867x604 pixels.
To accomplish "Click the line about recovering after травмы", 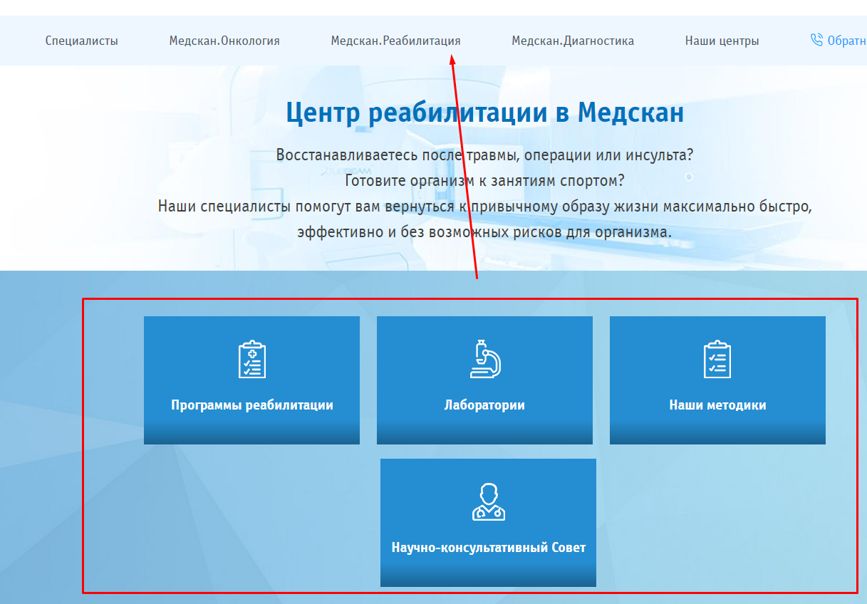I will coord(484,155).
